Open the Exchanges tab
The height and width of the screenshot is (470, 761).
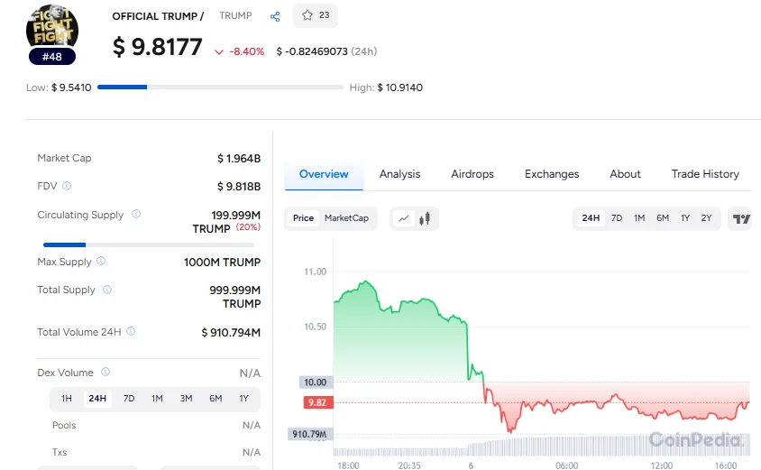click(552, 174)
